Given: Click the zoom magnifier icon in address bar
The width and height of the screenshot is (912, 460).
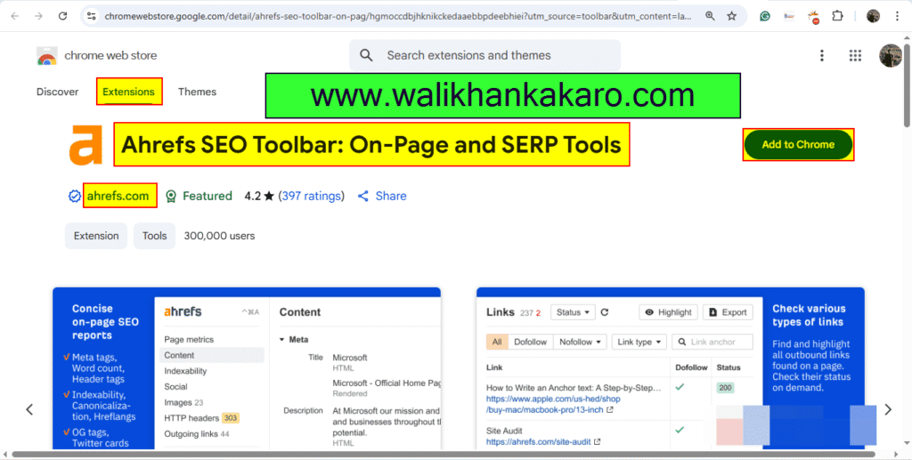Looking at the screenshot, I should click(710, 16).
